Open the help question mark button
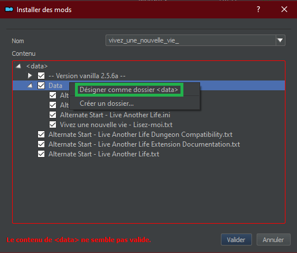 258,9
